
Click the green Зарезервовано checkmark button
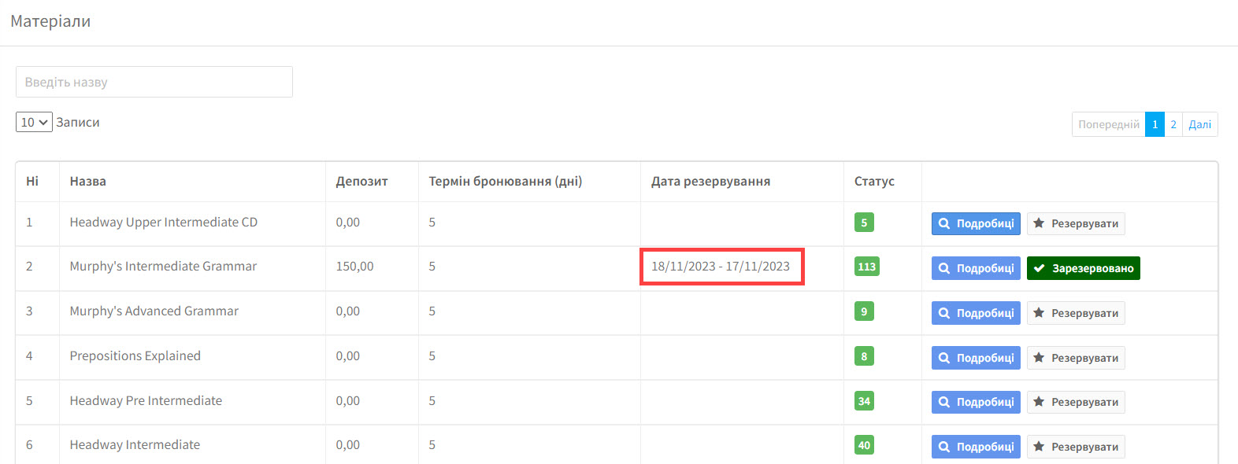1083,268
